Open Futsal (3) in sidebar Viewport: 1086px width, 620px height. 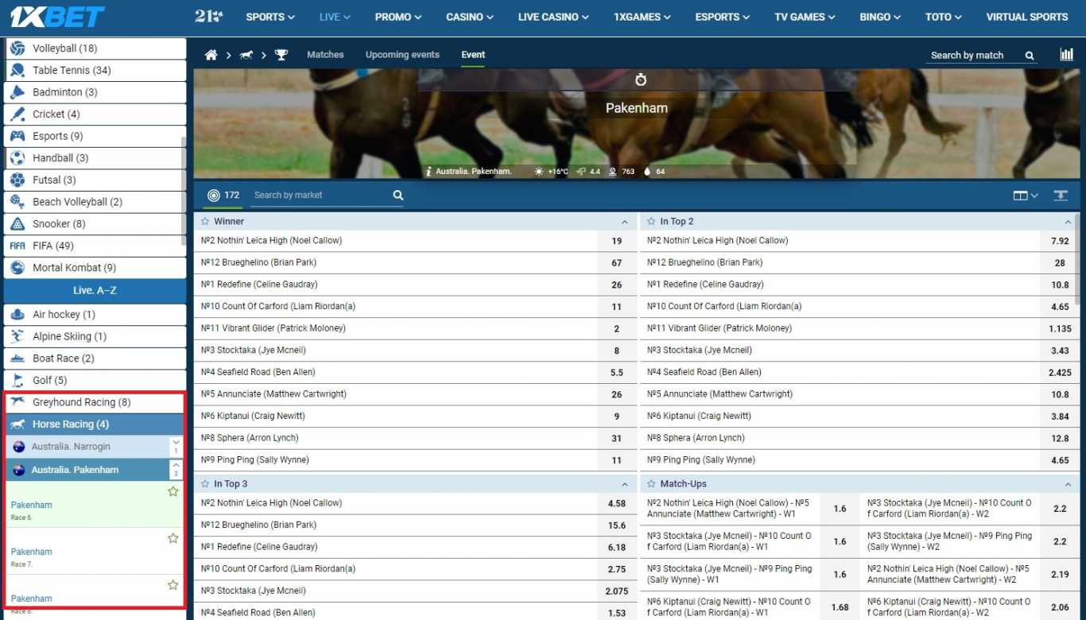(x=95, y=180)
